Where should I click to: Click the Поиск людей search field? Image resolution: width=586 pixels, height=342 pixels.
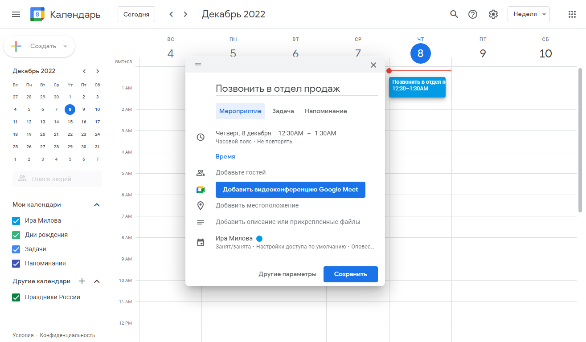(x=57, y=179)
